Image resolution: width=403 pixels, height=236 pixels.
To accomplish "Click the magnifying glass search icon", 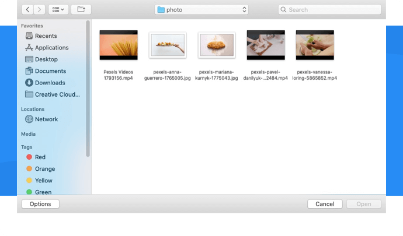I will coord(283,10).
